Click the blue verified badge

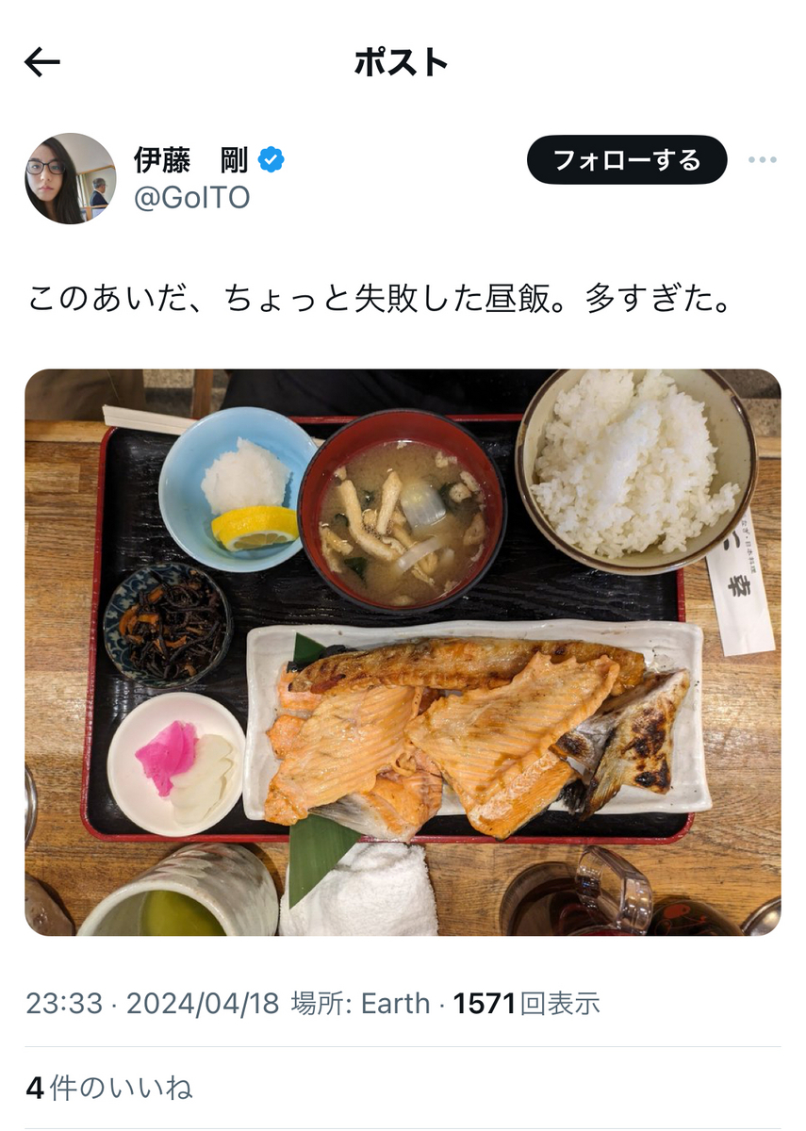pyautogui.click(x=271, y=160)
